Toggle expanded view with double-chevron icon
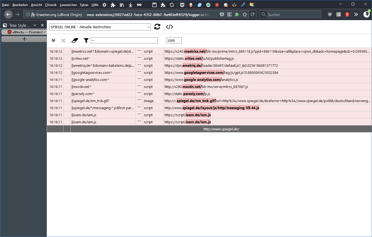The image size is (372, 237). (x=53, y=40)
